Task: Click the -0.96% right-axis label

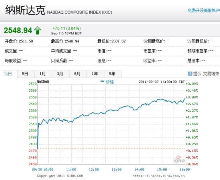Action: [x=192, y=164]
